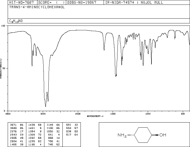Click the 550 entry in the peak table
This screenshot has width=190, height=147.
click(x=69, y=128)
